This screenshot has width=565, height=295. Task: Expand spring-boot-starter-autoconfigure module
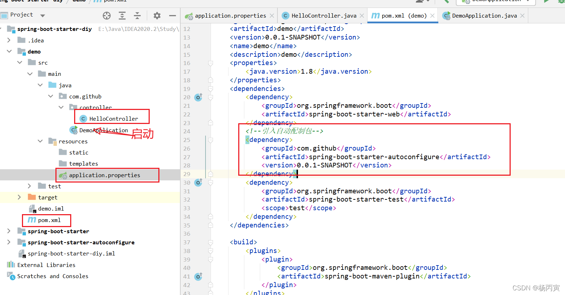point(9,242)
